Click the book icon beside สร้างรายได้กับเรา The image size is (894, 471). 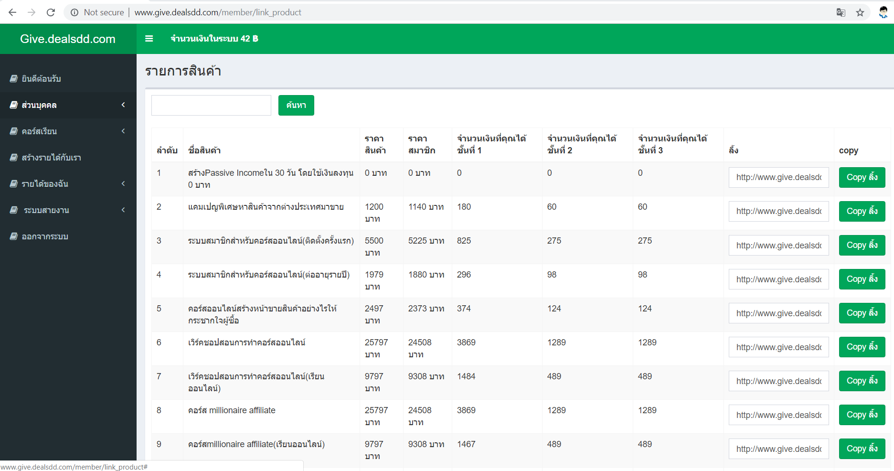pos(14,157)
